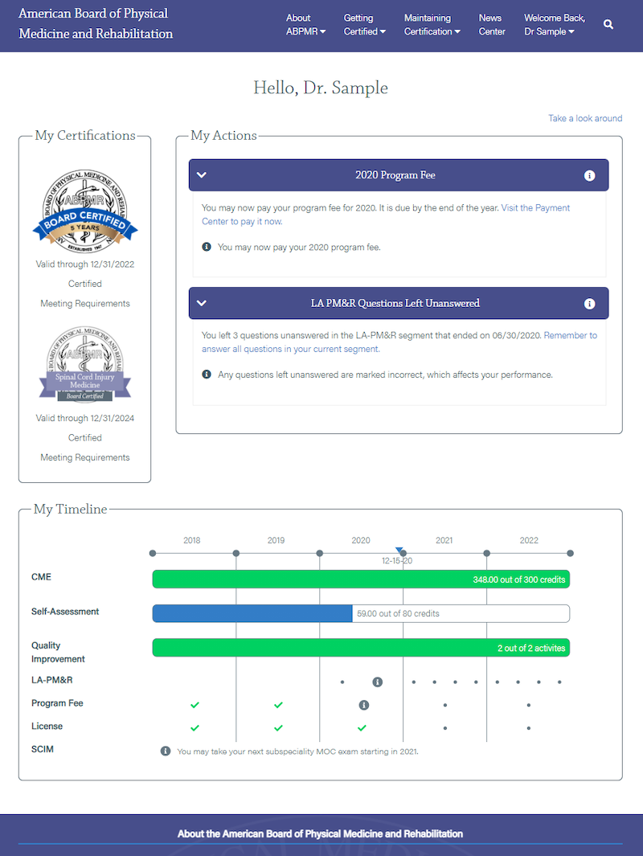643x856 pixels.
Task: Click the SCIM row info icon
Action: (166, 751)
